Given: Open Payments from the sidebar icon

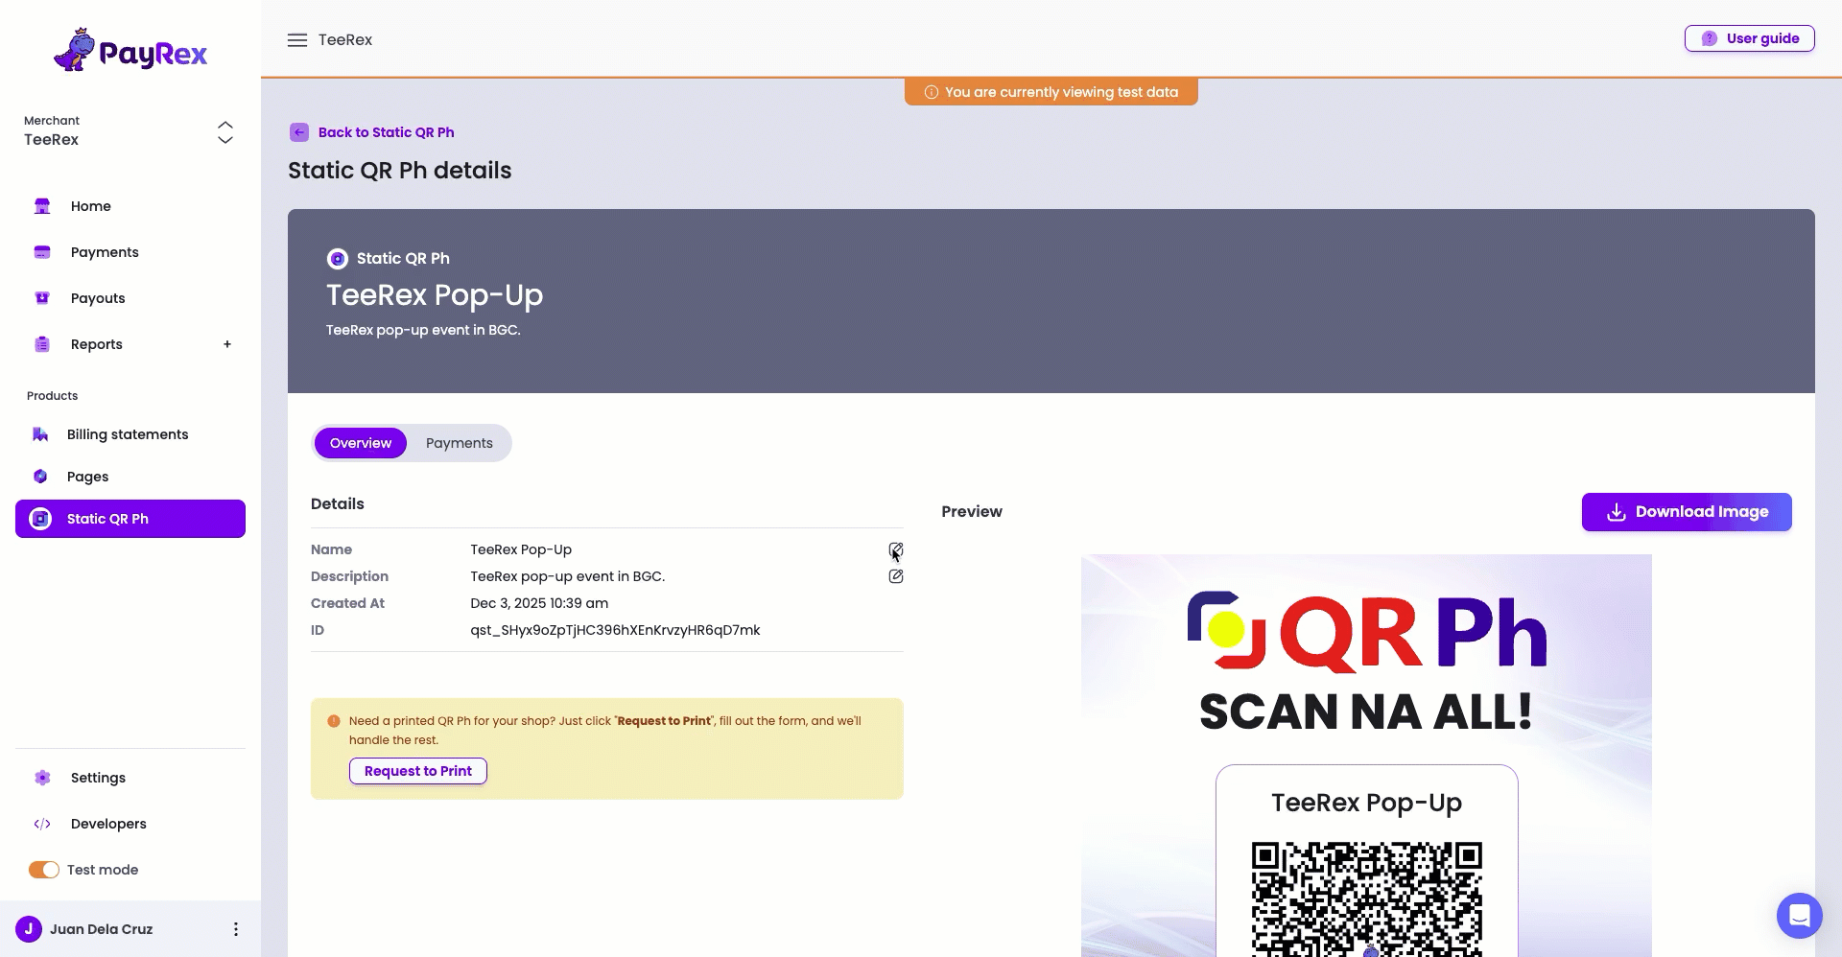Looking at the screenshot, I should click(41, 252).
